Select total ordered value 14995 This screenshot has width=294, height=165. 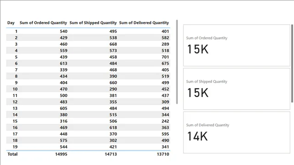point(61,154)
